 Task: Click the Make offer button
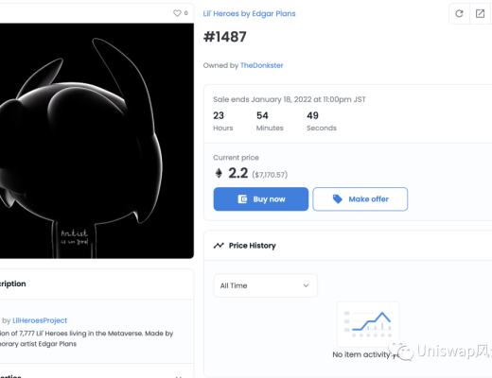(x=360, y=199)
